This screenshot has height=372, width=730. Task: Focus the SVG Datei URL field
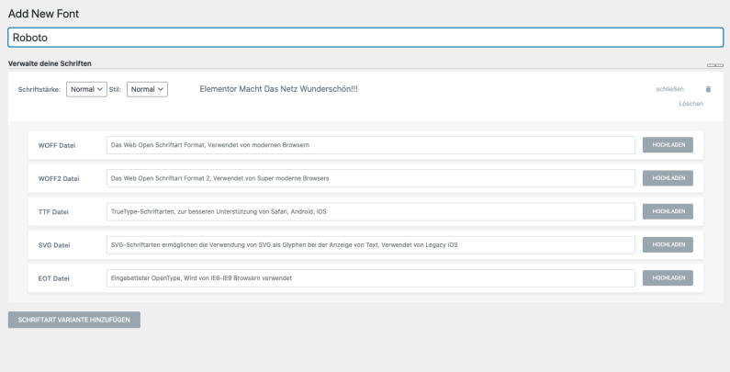click(371, 245)
